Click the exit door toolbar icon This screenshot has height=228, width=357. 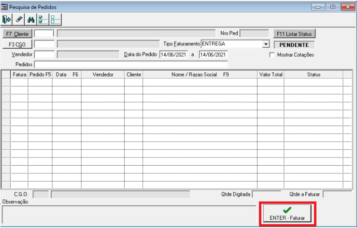7,20
